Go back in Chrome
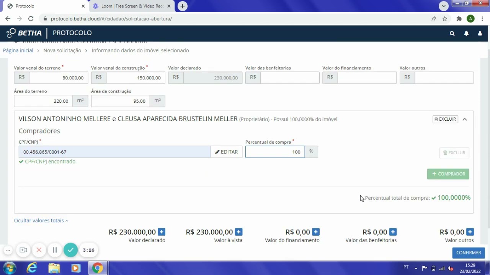This screenshot has width=490, height=275. coord(8,18)
